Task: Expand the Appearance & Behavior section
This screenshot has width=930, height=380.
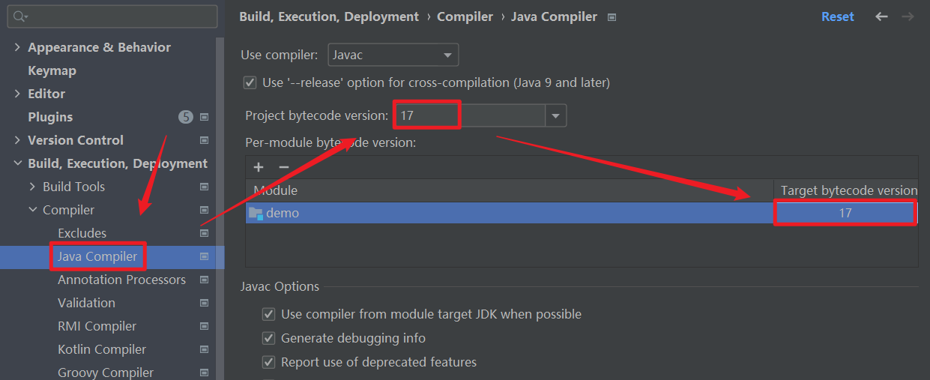Action: pos(17,47)
